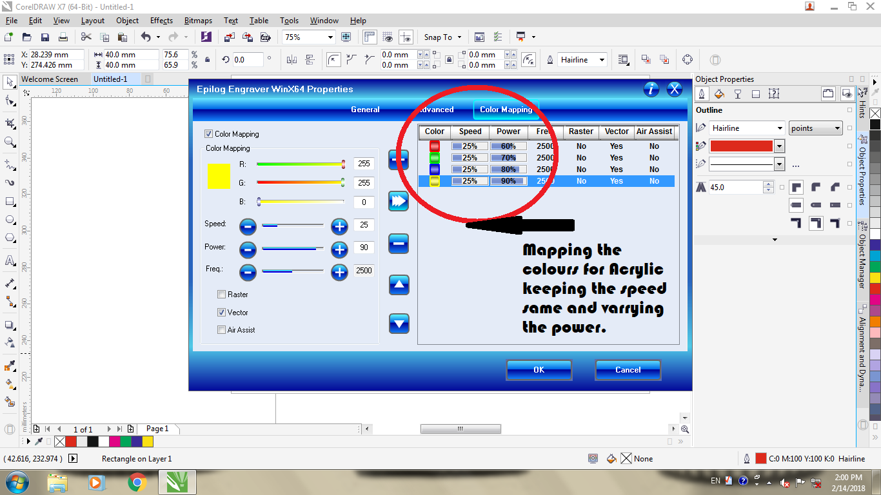Click the Speed value input field

tap(364, 225)
